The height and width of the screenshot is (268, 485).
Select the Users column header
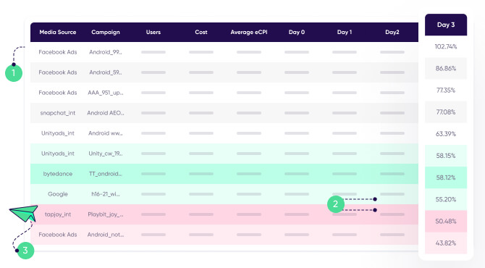click(153, 32)
